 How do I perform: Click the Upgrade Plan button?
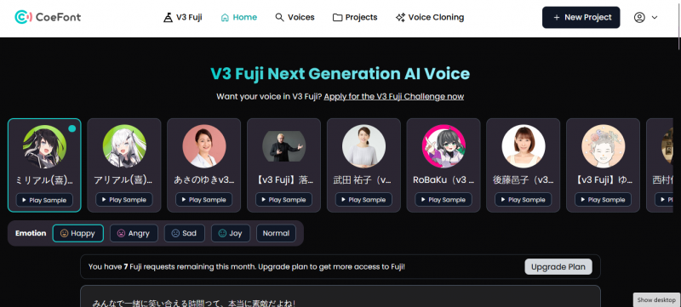click(558, 267)
